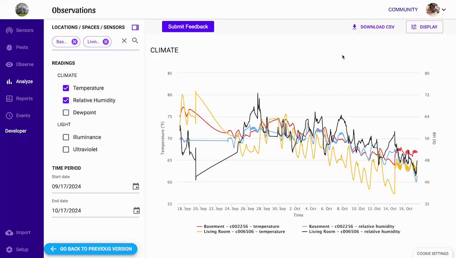The width and height of the screenshot is (456, 258).
Task: Open the Start date calendar picker
Action: tap(136, 186)
